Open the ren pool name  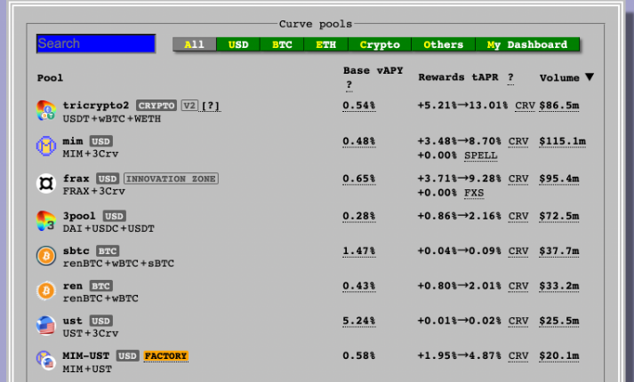[x=73, y=286]
